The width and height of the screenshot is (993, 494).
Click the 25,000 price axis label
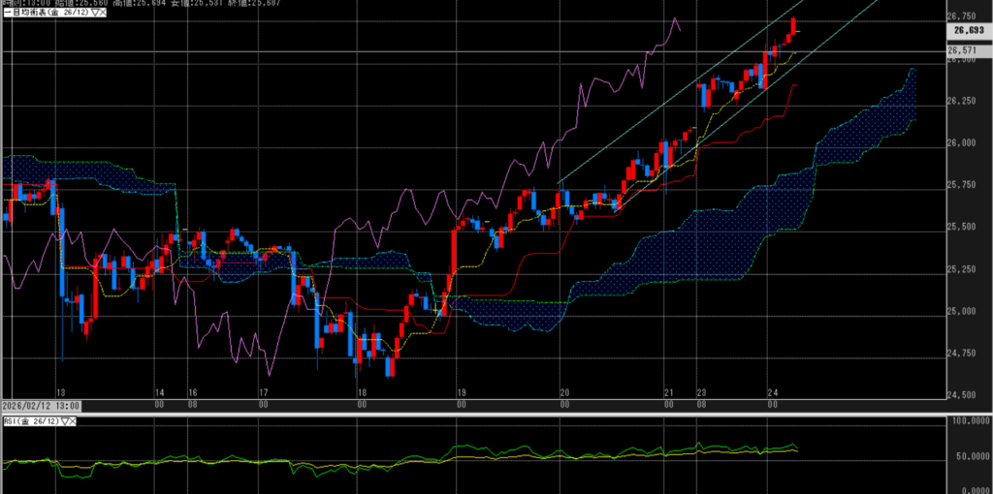[x=961, y=311]
